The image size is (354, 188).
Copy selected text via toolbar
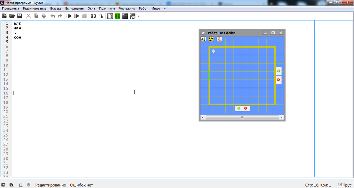pyautogui.click(x=36, y=16)
